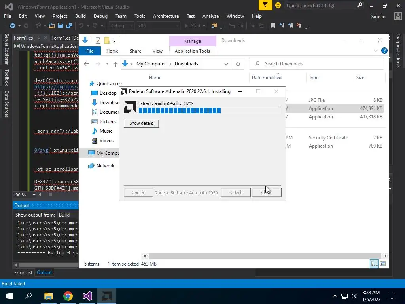Click the Visual Studio taskbar icon
This screenshot has height=304, width=405.
(87, 296)
